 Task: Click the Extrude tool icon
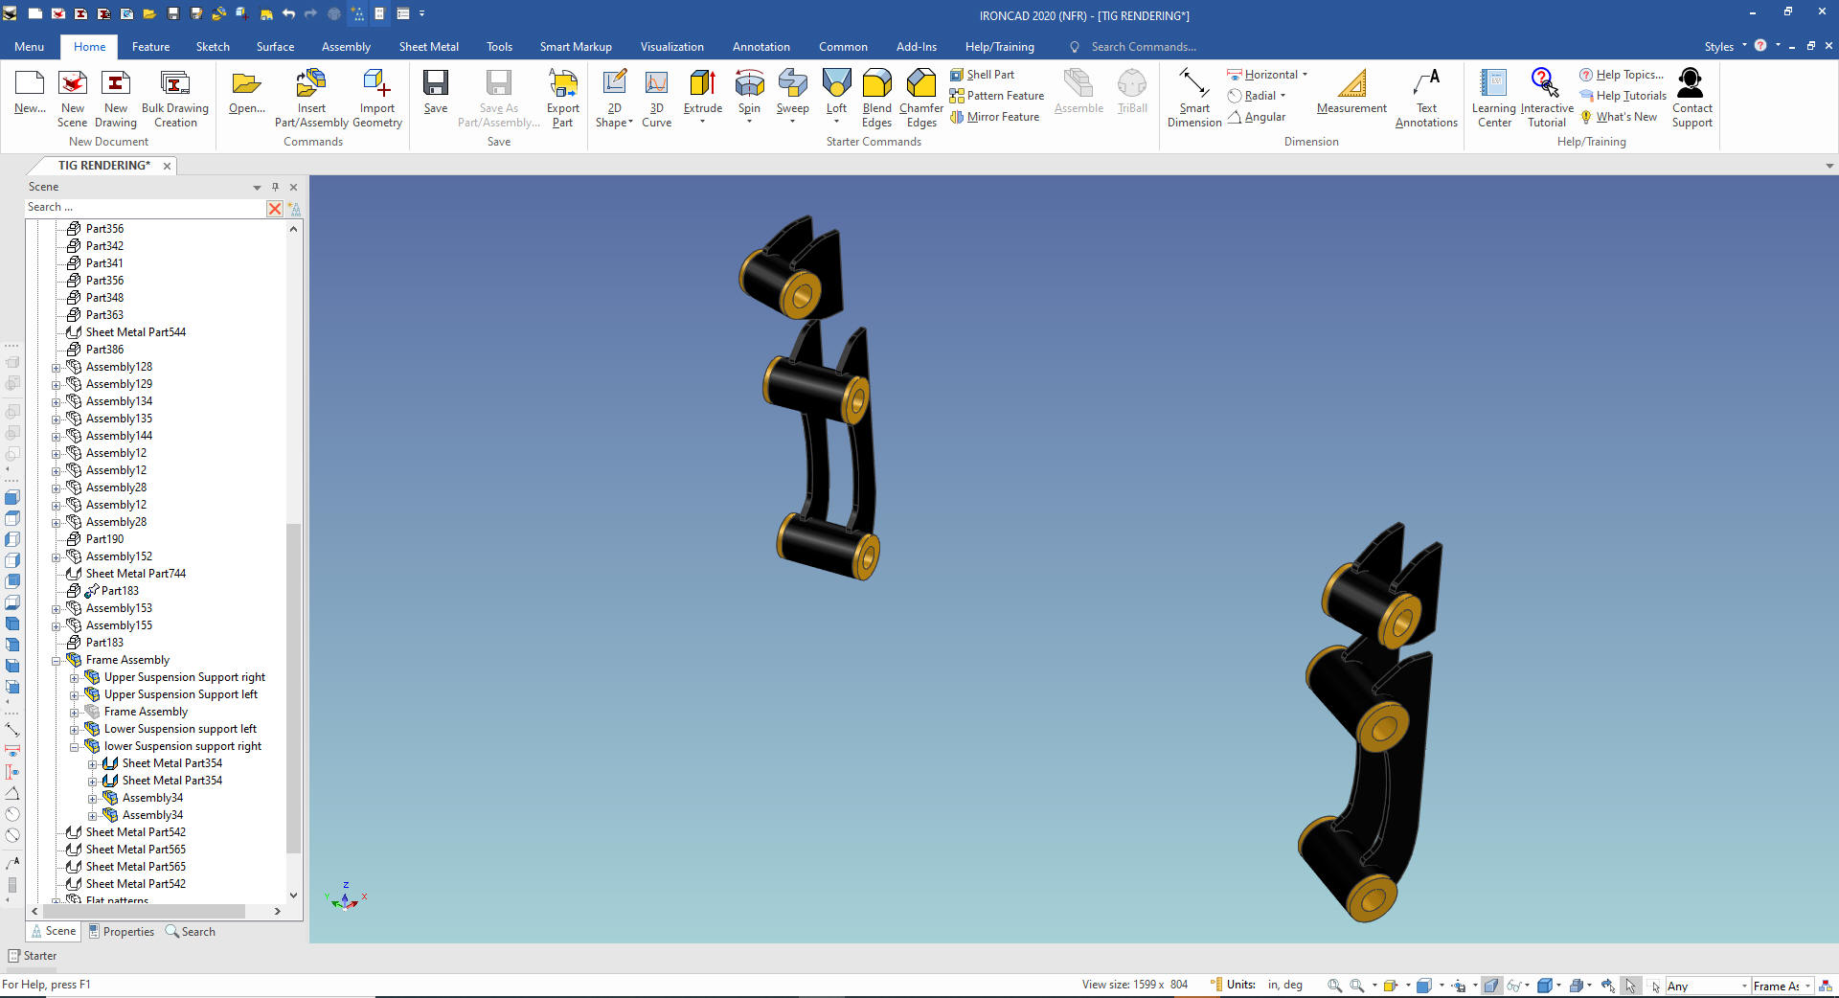click(x=702, y=85)
